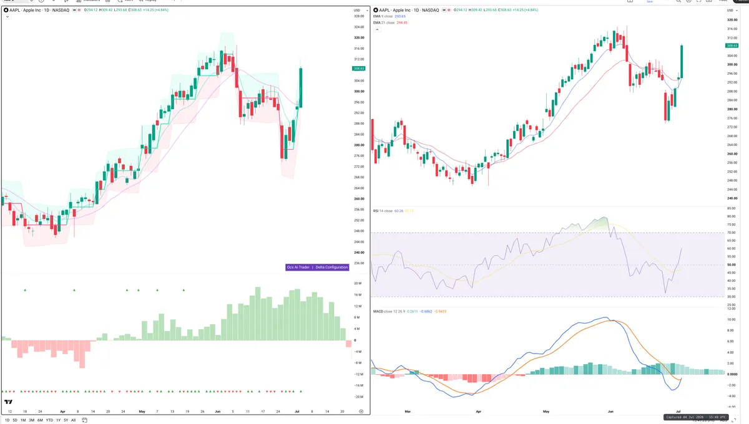Select the 1M time range
The image size is (749, 424).
coord(23,420)
